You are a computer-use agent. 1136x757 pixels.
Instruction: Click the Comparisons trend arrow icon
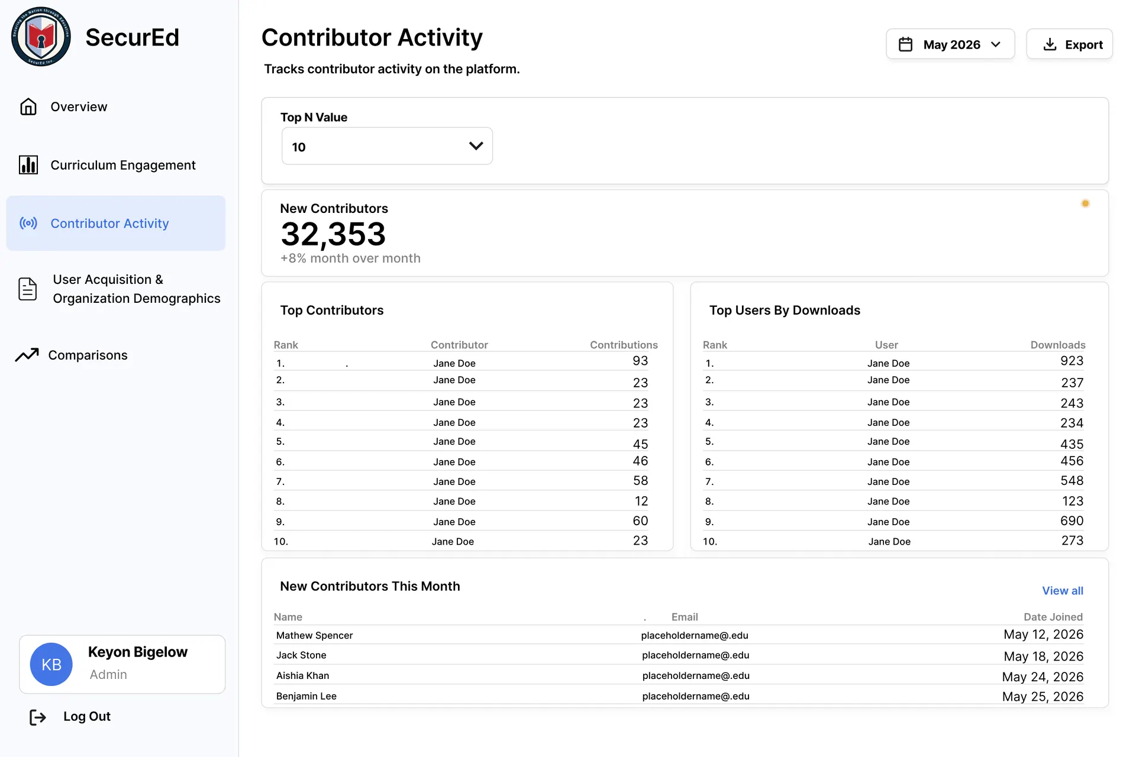pos(27,355)
